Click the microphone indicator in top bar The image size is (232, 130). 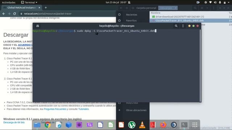coord(220,3)
